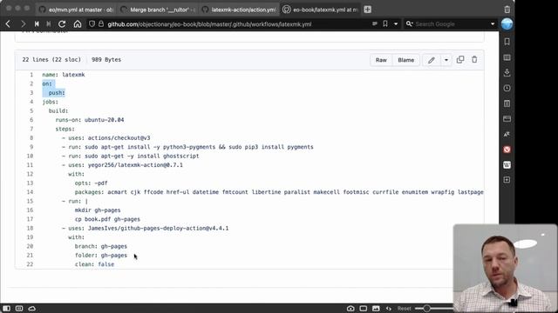This screenshot has width=558, height=313.
Task: Click the '989 Bytes' file size text
Action: (106, 60)
